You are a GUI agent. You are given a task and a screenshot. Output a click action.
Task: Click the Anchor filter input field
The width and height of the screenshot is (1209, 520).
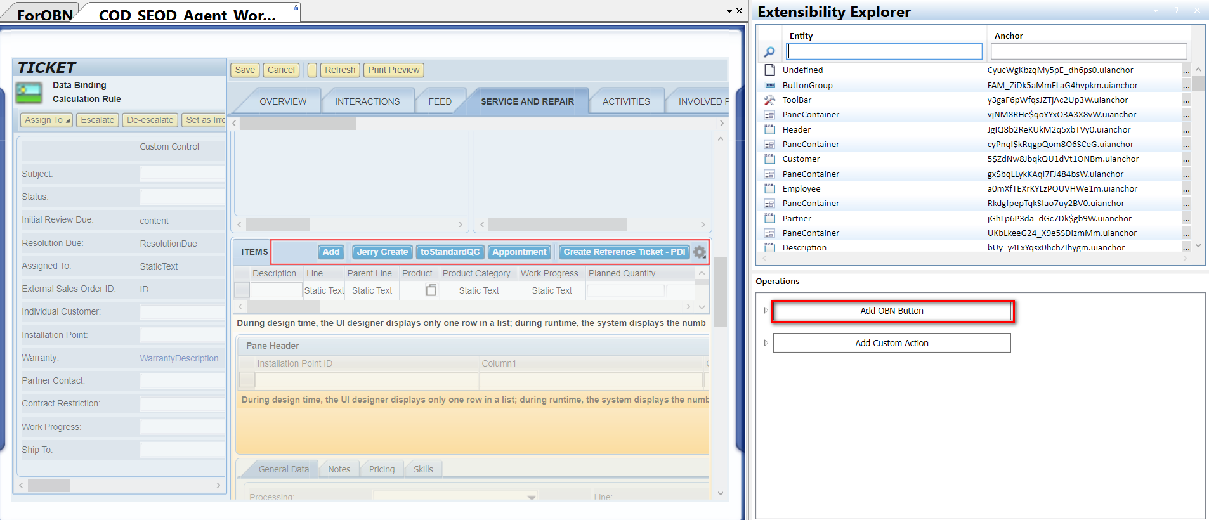point(1089,51)
